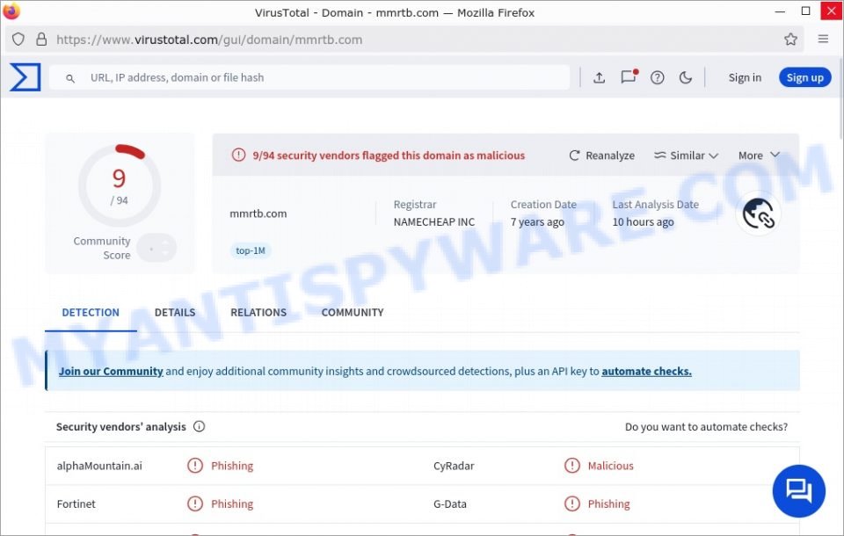The image size is (844, 536).
Task: Click the alphaMountain.ai vendor name
Action: pos(99,466)
